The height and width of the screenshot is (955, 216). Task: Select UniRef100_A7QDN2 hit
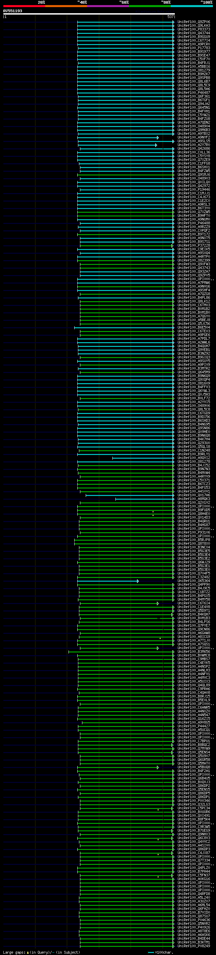[194, 122]
